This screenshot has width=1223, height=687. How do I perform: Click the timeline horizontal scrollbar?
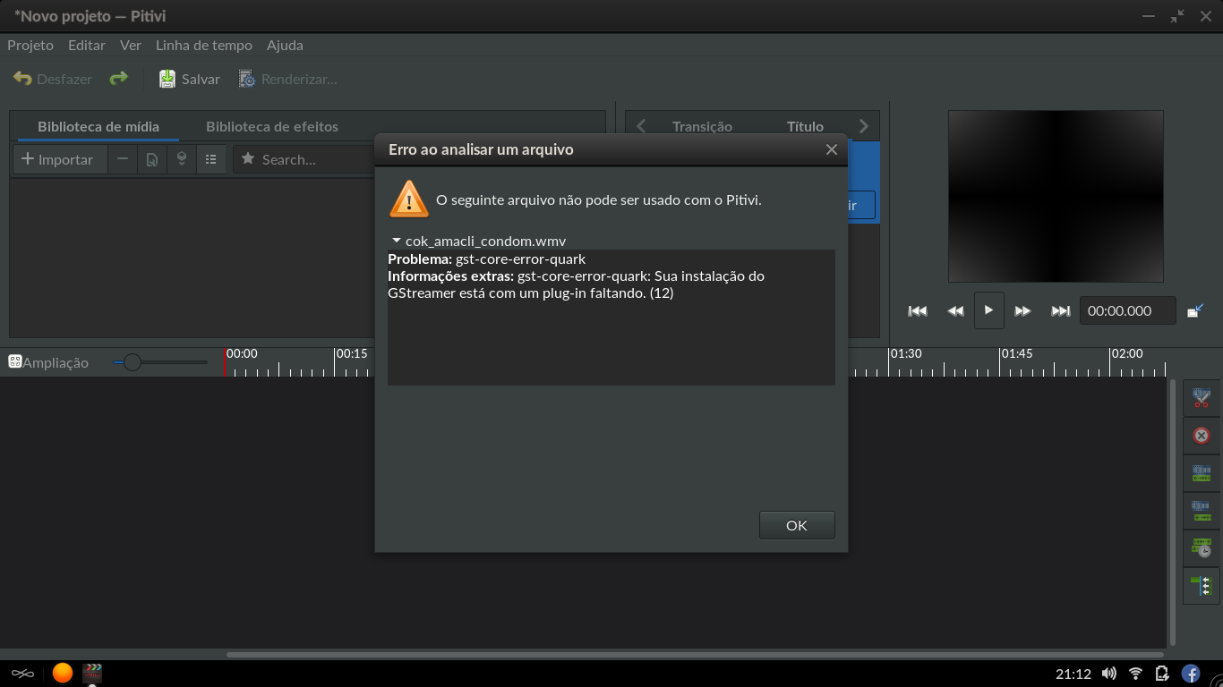pos(695,655)
